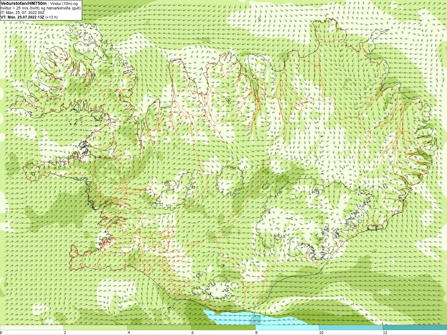Click the scale label '8' on color bar

pos(256,333)
